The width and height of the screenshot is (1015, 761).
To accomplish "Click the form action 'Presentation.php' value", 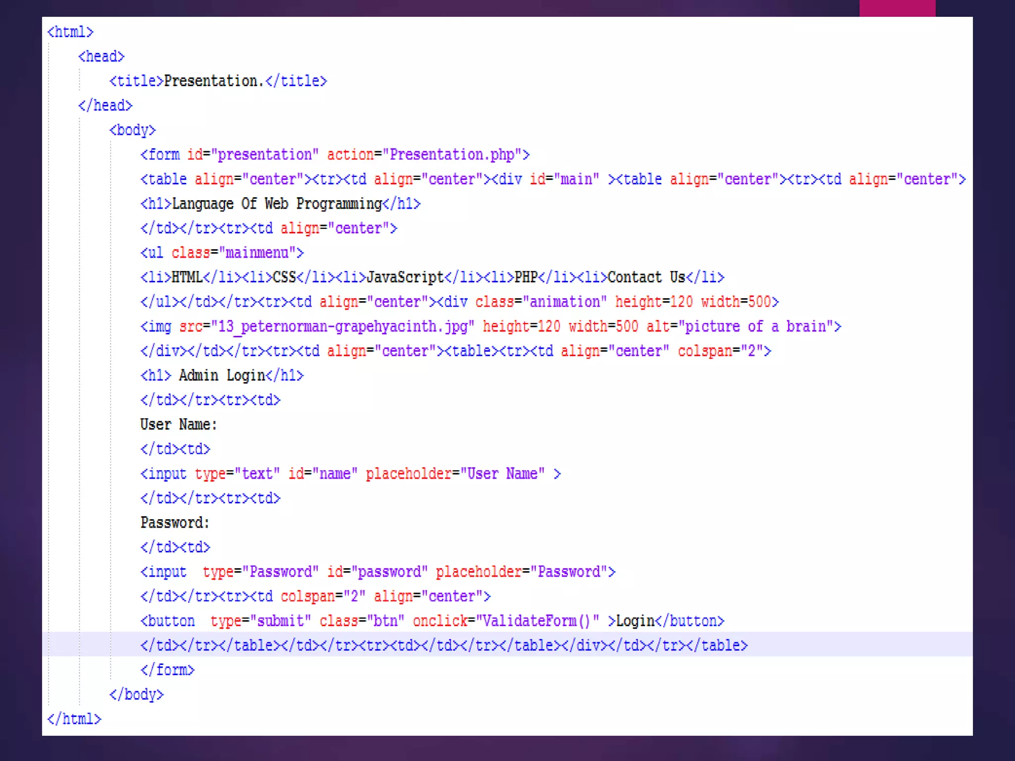I will [x=452, y=155].
